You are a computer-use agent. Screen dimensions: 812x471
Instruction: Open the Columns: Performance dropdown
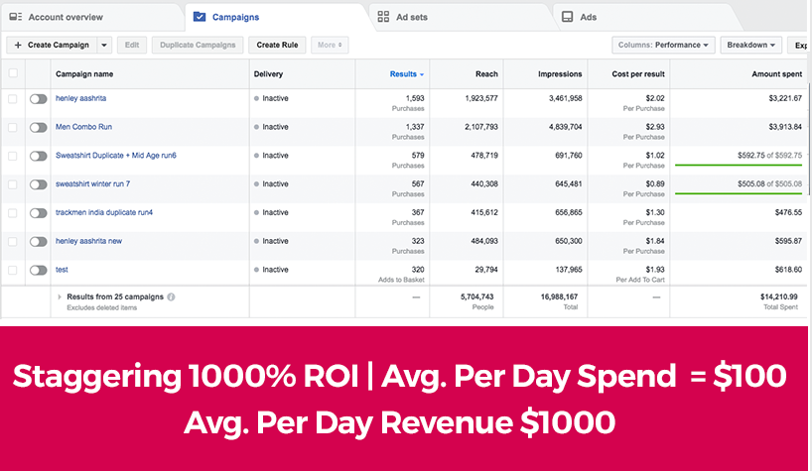[x=663, y=45]
